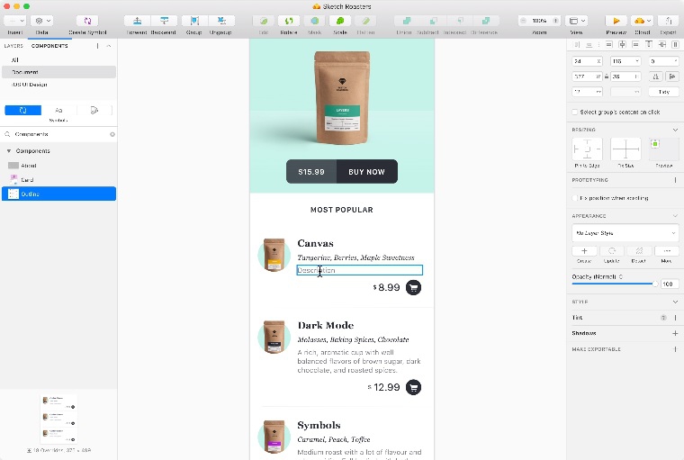
Task: Toggle the aspect ratio lock icon
Action: coord(607,77)
